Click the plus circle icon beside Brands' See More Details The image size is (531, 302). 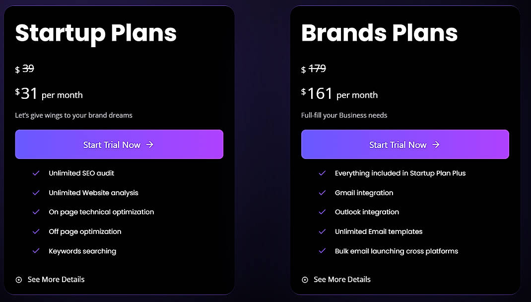305,280
